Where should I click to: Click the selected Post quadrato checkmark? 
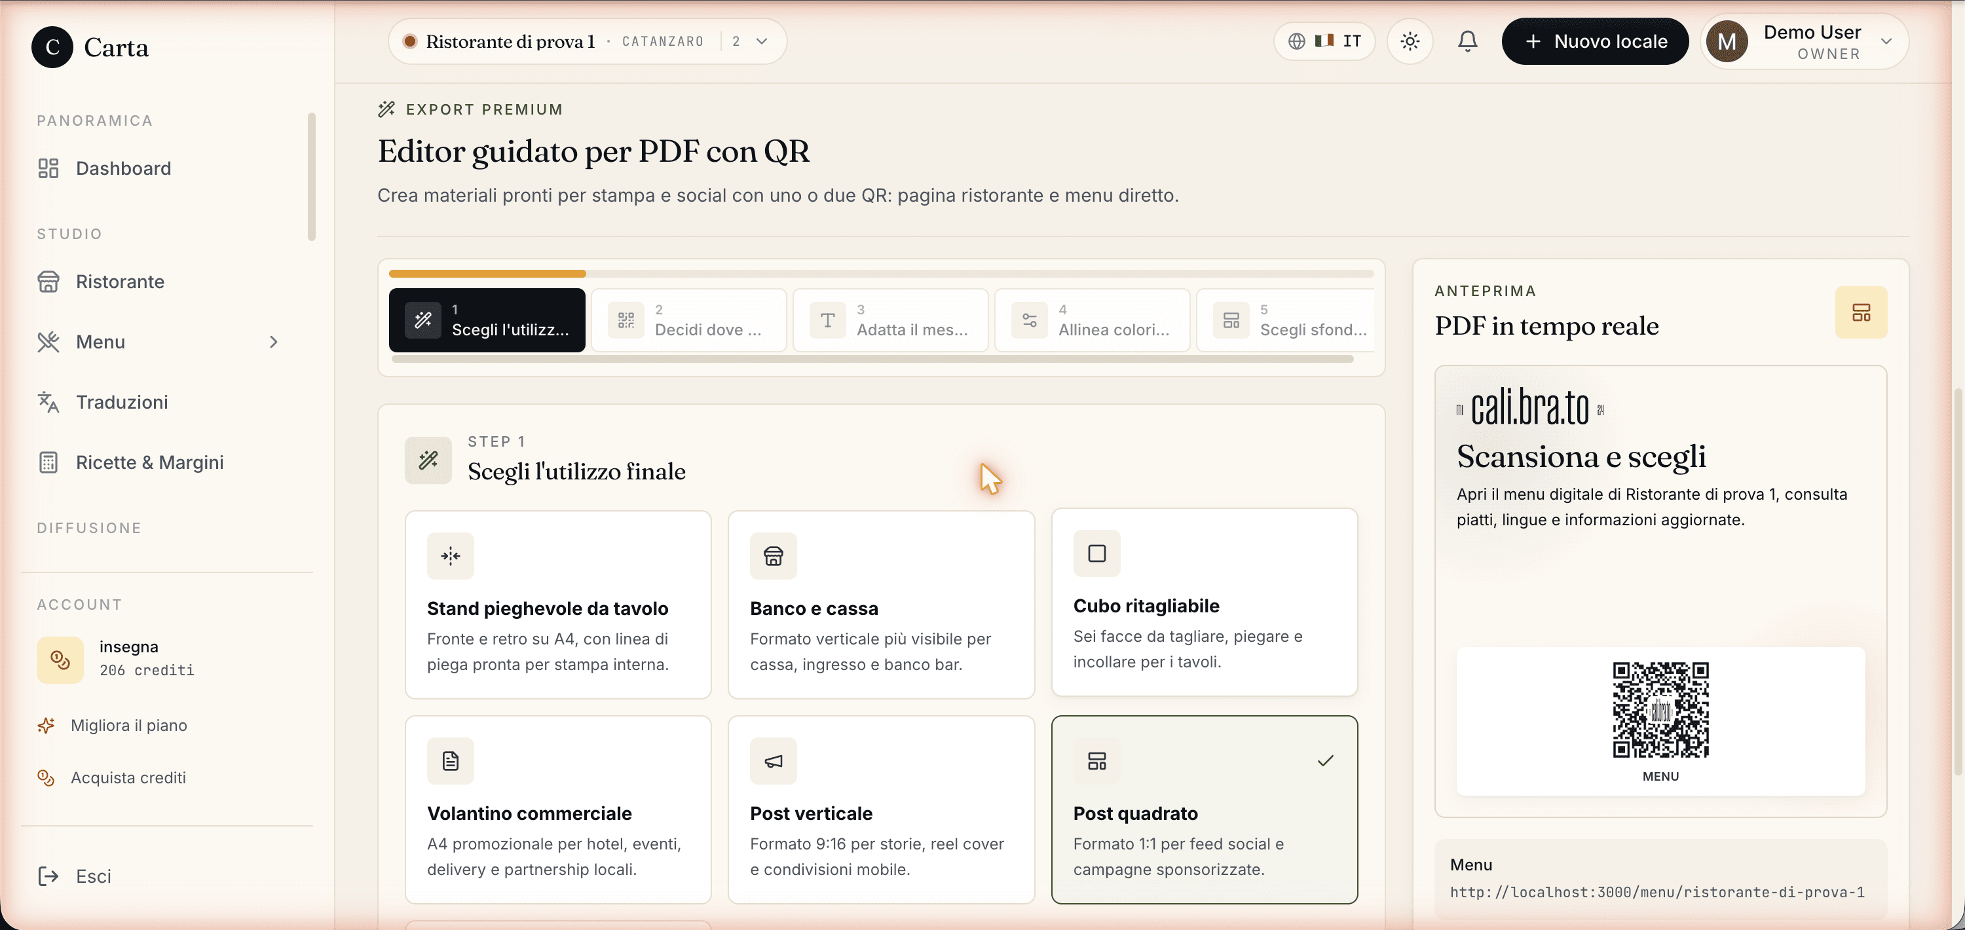[1325, 760]
